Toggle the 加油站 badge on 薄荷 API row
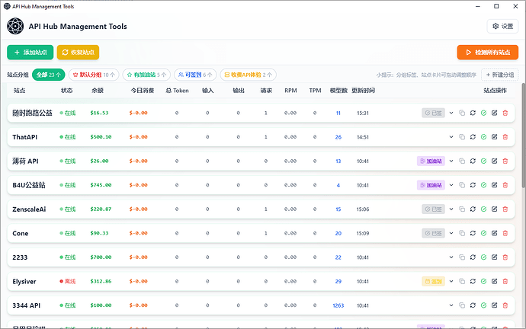 tap(431, 161)
